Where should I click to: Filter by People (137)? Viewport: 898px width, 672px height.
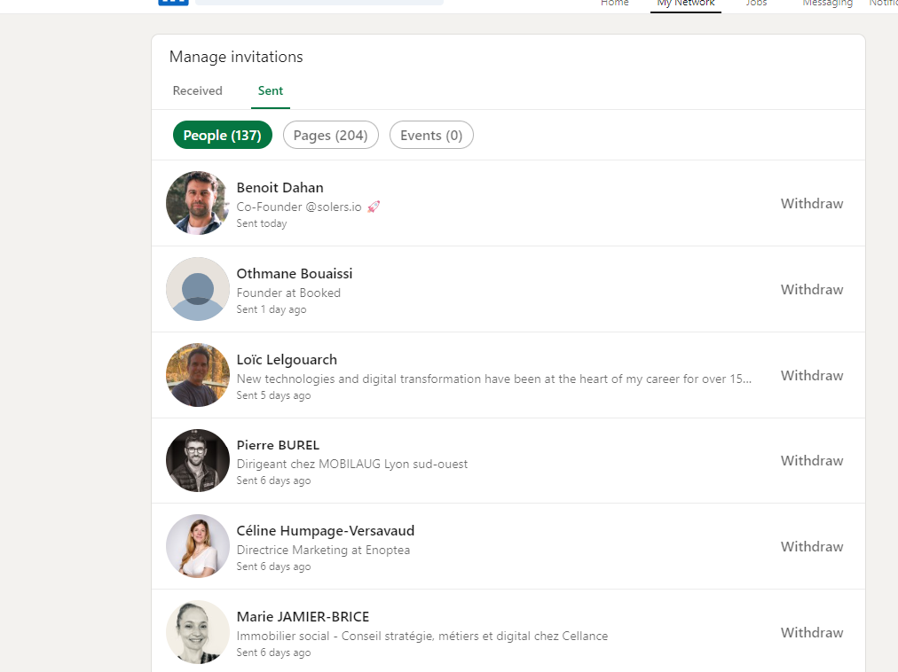(x=222, y=135)
